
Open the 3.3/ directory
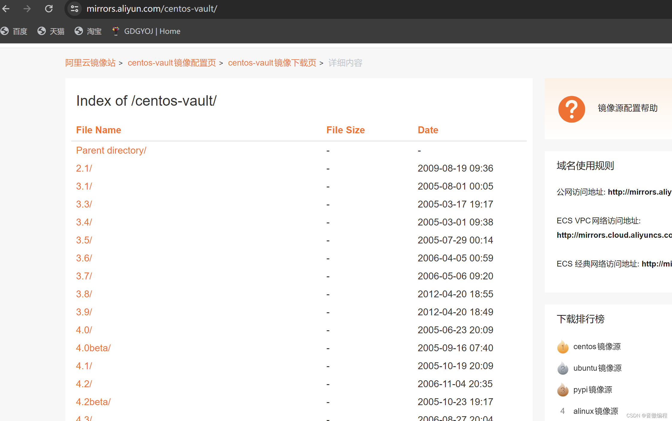click(x=84, y=204)
